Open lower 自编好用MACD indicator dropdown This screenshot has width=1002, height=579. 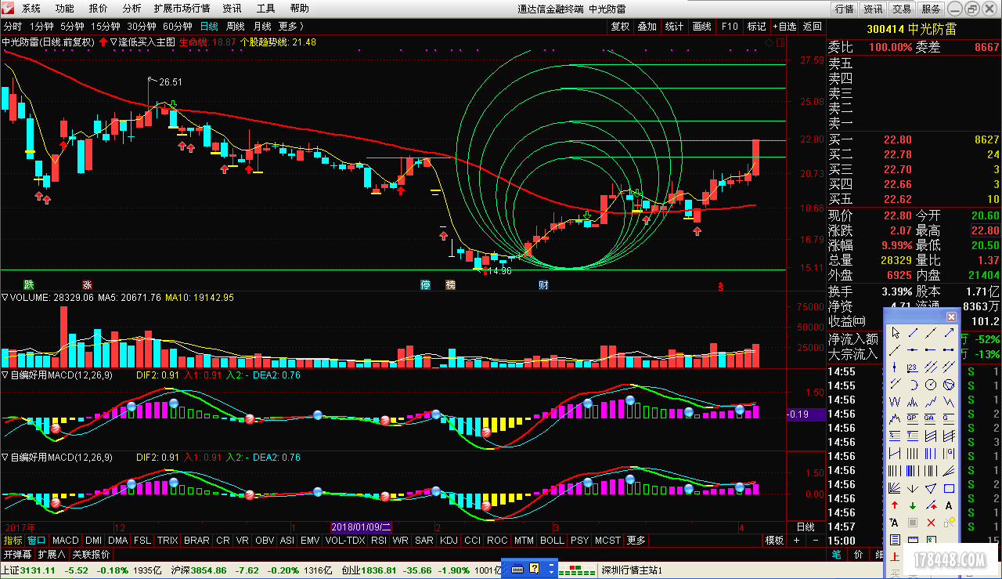point(5,458)
